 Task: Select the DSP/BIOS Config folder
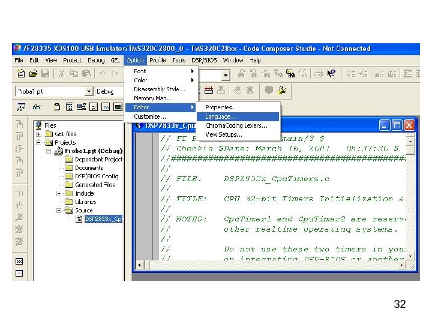97,176
